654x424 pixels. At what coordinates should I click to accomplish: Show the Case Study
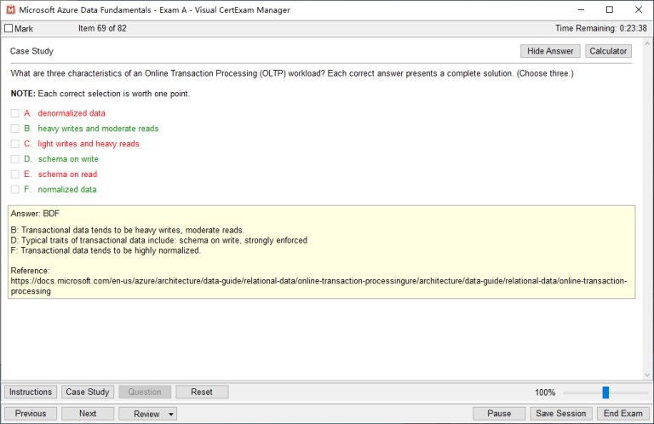tap(88, 392)
